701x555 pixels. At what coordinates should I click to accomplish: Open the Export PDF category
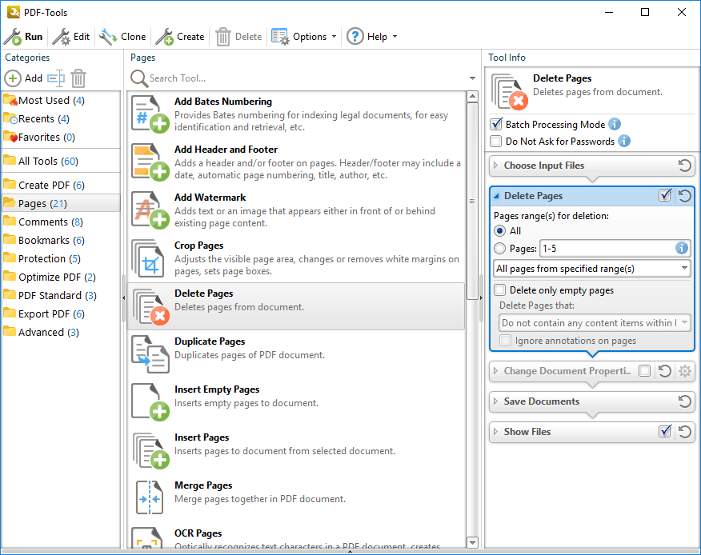pyautogui.click(x=61, y=314)
